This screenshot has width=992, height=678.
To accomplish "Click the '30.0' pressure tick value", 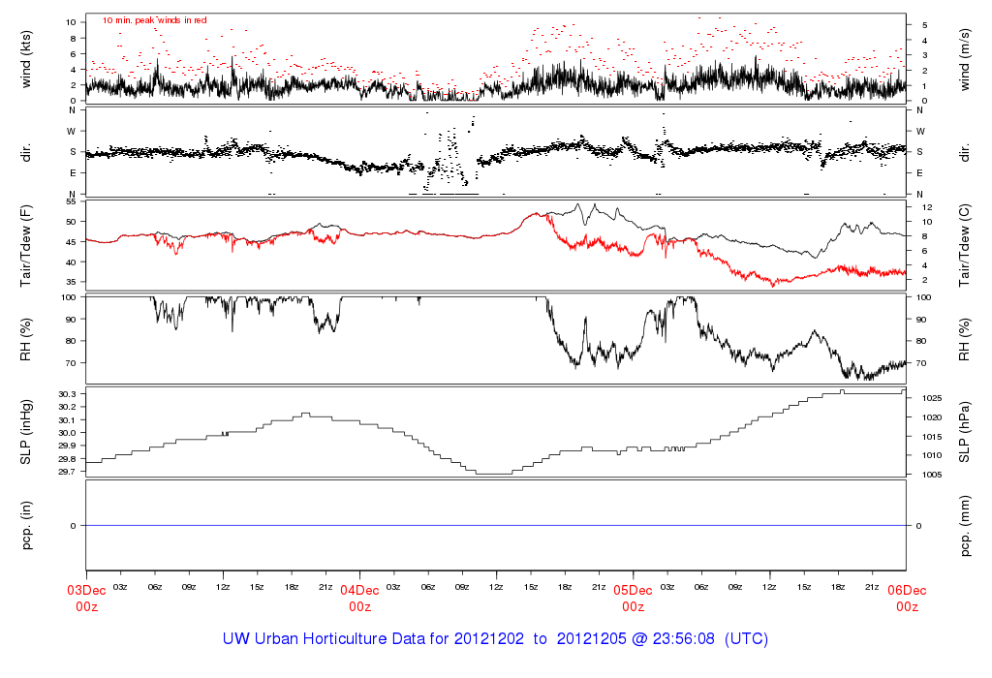I will [67, 433].
